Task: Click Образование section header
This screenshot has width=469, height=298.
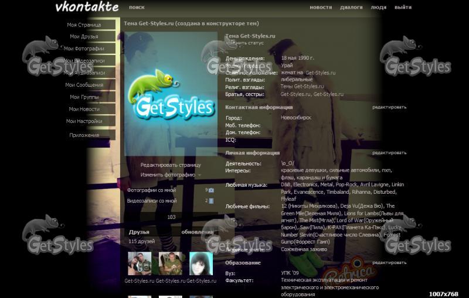Action: tap(243, 262)
